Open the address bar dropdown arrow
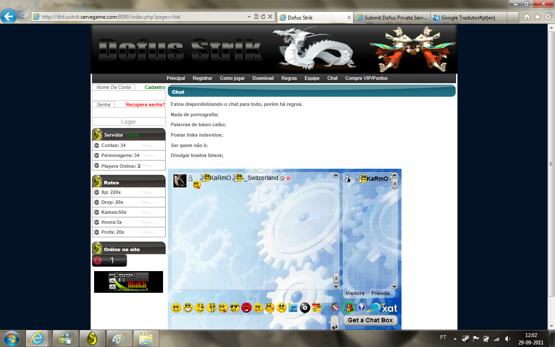555x347 pixels. pyautogui.click(x=249, y=17)
